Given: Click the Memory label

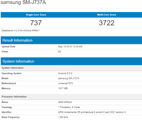Looking at the screenshot, I should [x=6, y=88].
